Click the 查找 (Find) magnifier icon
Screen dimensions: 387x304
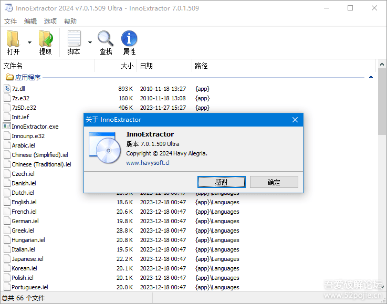point(106,40)
